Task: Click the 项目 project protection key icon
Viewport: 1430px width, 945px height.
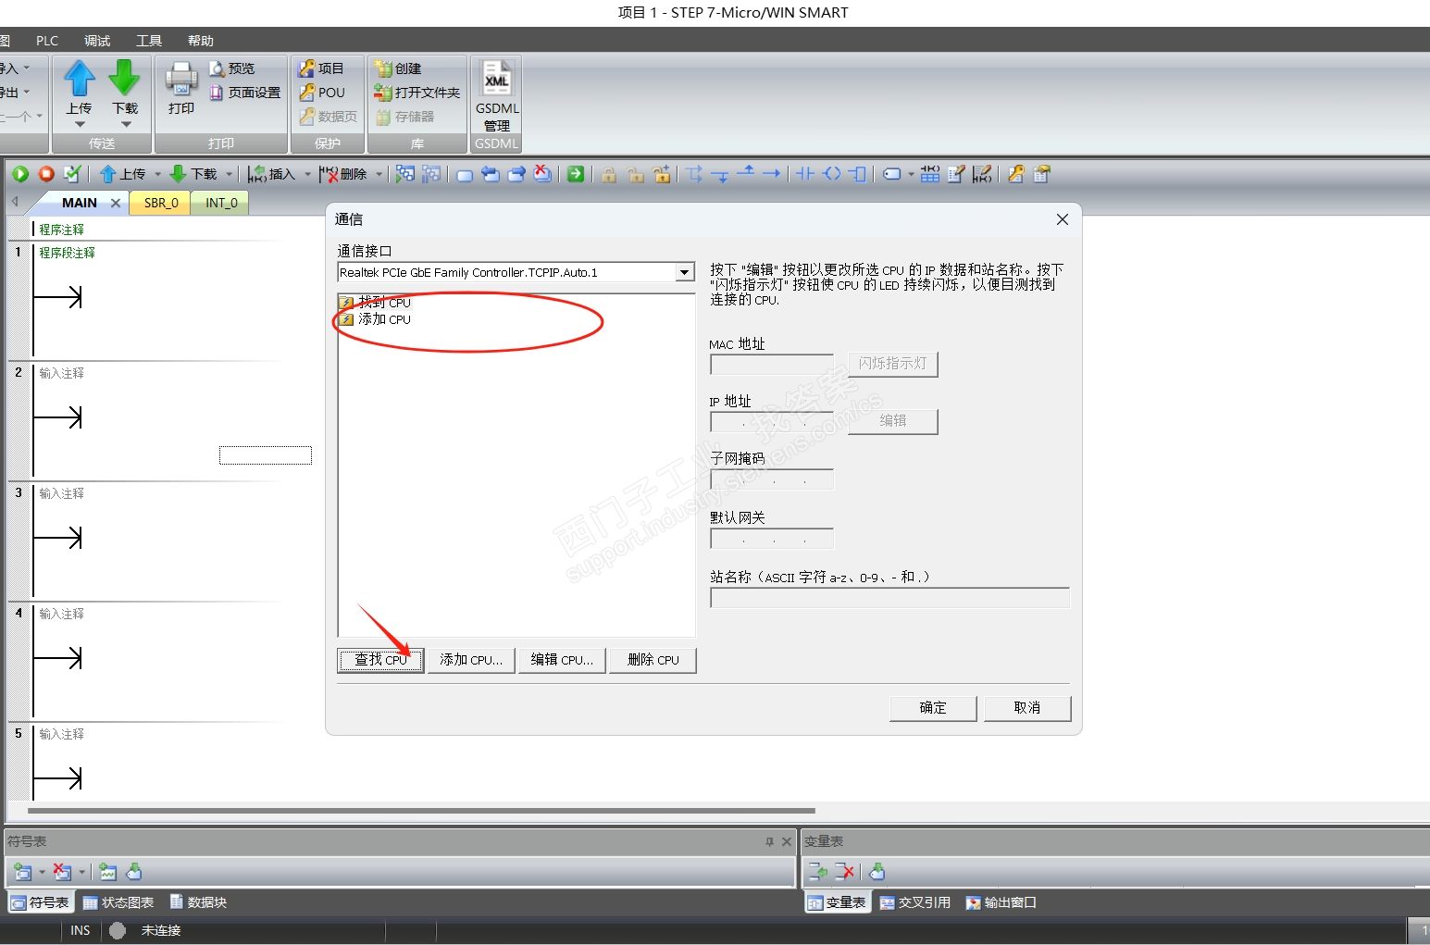Action: coord(306,68)
